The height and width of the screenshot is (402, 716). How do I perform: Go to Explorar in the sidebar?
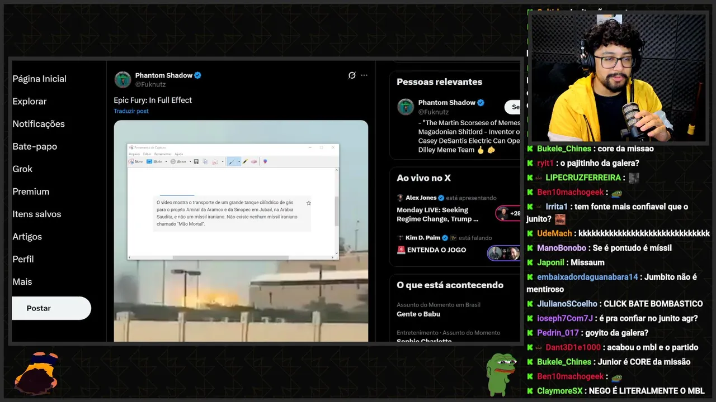[30, 101]
